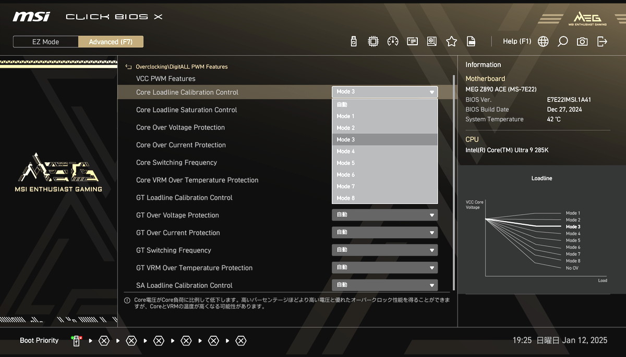Open GT VRM Over Temperature Protection dropdown
Viewport: 626px width, 357px height.
(x=385, y=268)
